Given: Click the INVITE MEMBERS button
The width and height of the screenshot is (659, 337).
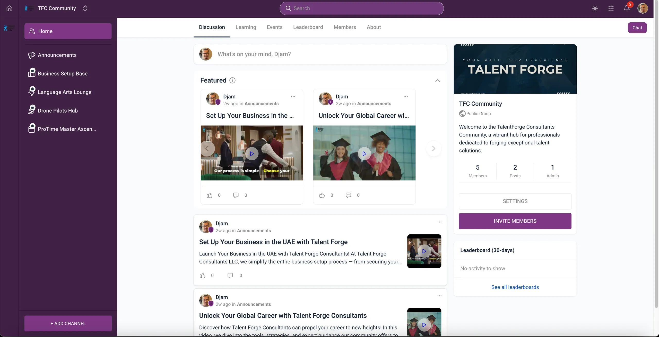Looking at the screenshot, I should (515, 221).
